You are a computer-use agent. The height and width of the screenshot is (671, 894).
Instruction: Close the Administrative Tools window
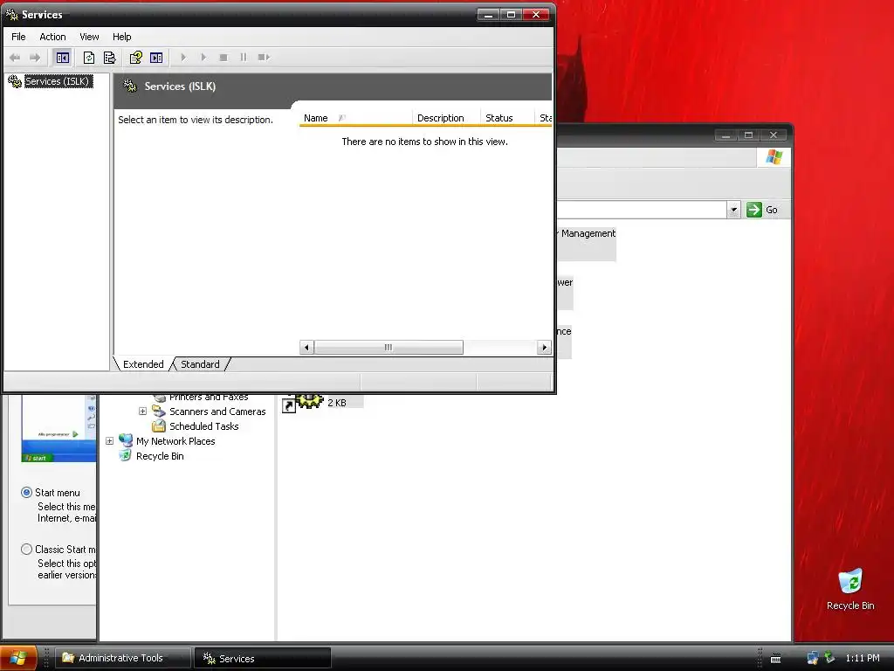[774, 135]
